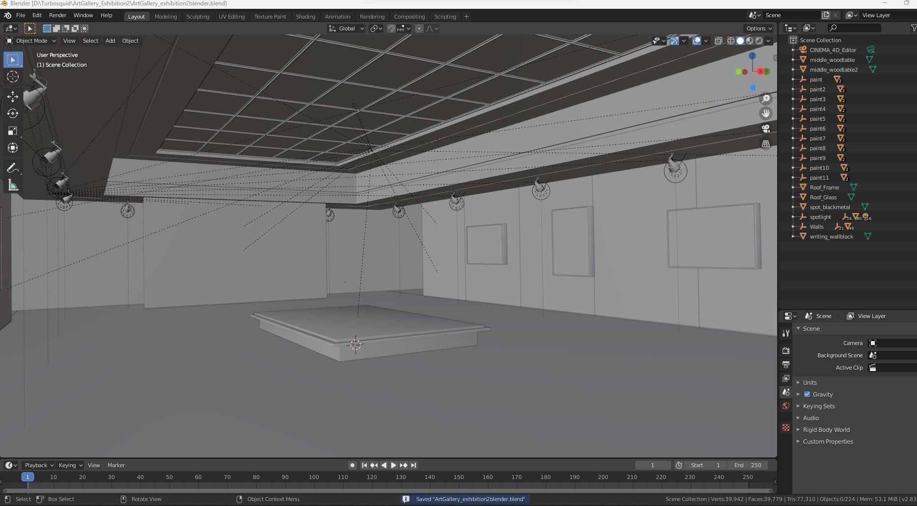Toggle Proportional Editing circle button
Image resolution: width=917 pixels, height=506 pixels.
[x=419, y=28]
